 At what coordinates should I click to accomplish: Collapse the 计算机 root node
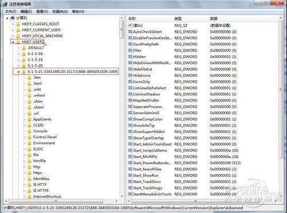click(x=7, y=18)
